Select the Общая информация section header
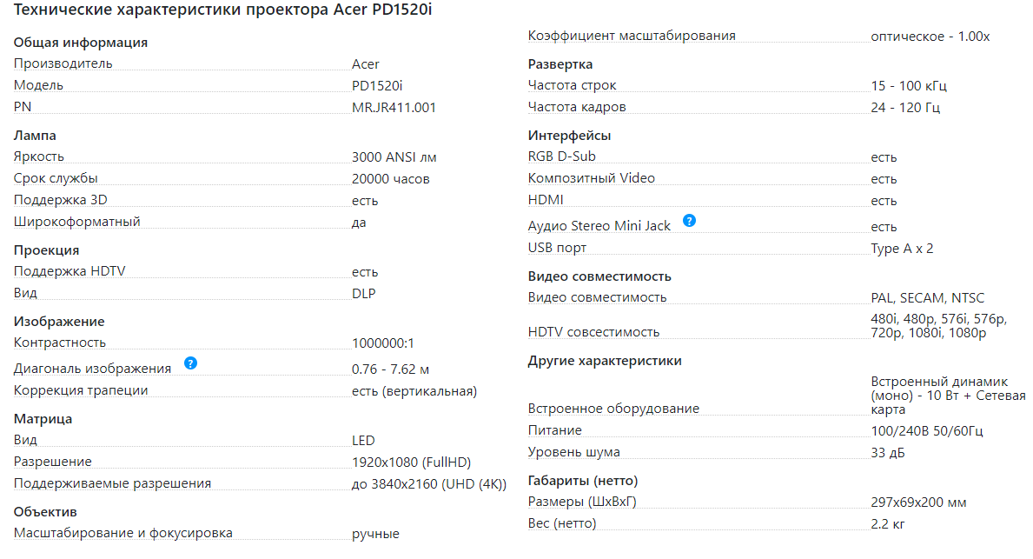 click(81, 43)
